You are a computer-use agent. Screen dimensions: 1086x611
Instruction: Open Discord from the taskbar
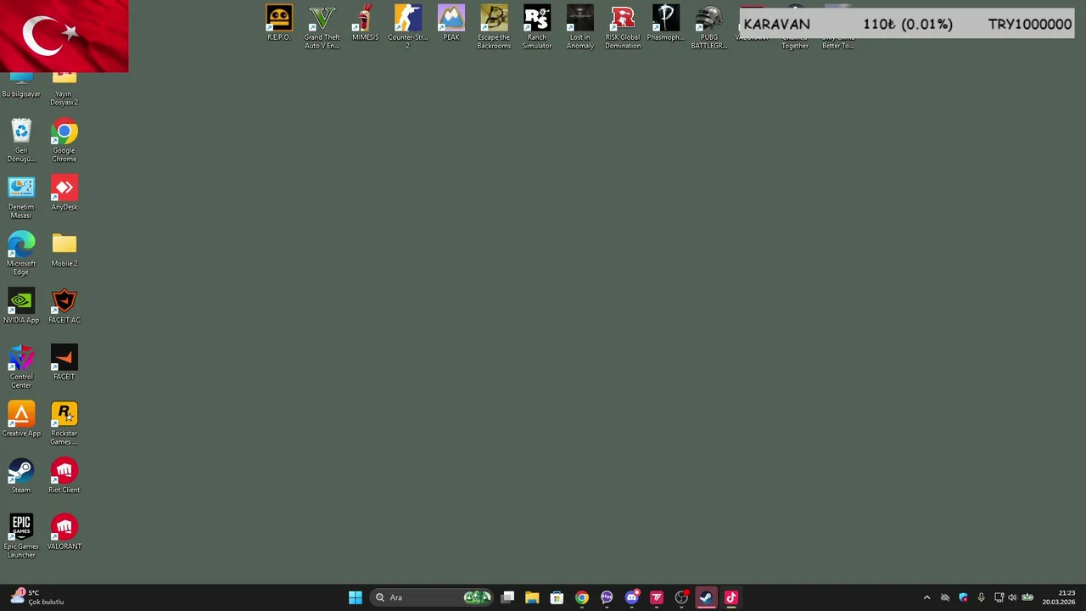pyautogui.click(x=631, y=597)
